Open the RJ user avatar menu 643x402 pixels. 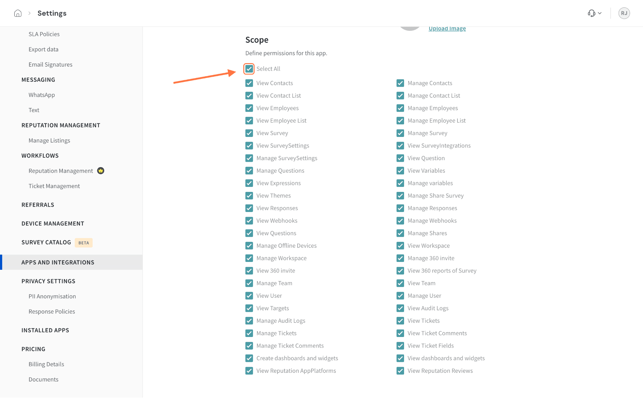pos(624,13)
